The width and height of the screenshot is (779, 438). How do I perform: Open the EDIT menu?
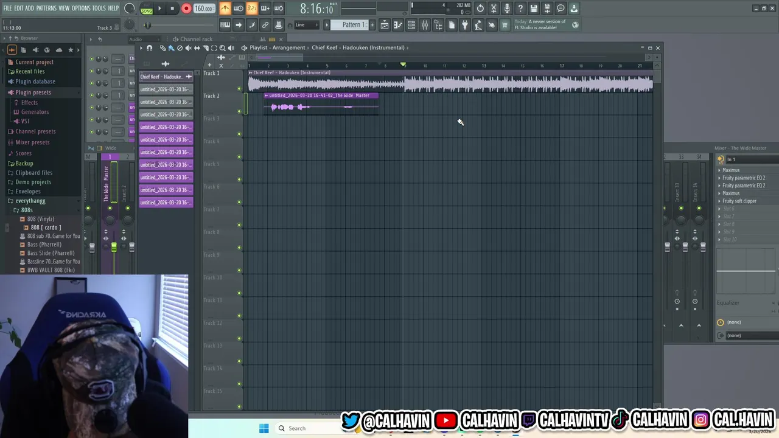coord(19,8)
